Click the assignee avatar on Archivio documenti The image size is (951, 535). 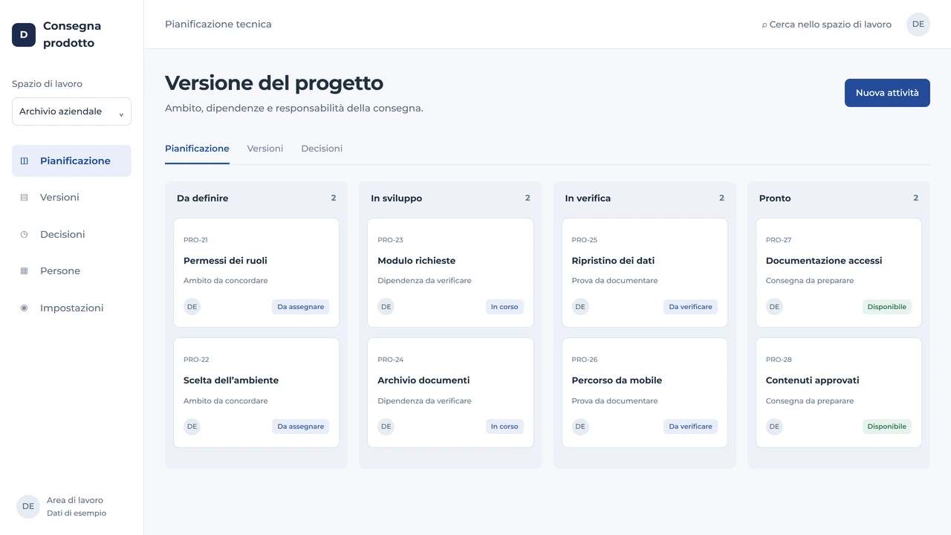click(x=386, y=427)
